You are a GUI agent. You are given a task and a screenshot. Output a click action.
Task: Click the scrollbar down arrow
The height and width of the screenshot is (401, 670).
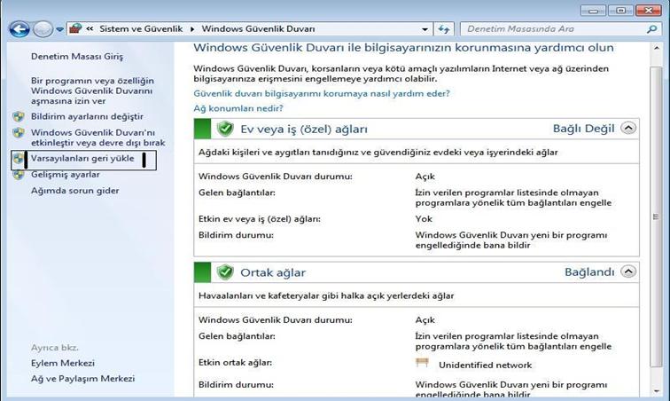(x=656, y=390)
